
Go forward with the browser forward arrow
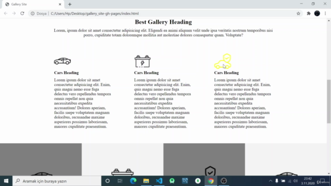click(14, 13)
